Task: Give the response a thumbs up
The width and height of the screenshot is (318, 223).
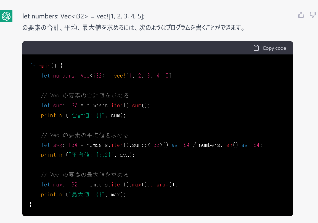Action: 301,15
